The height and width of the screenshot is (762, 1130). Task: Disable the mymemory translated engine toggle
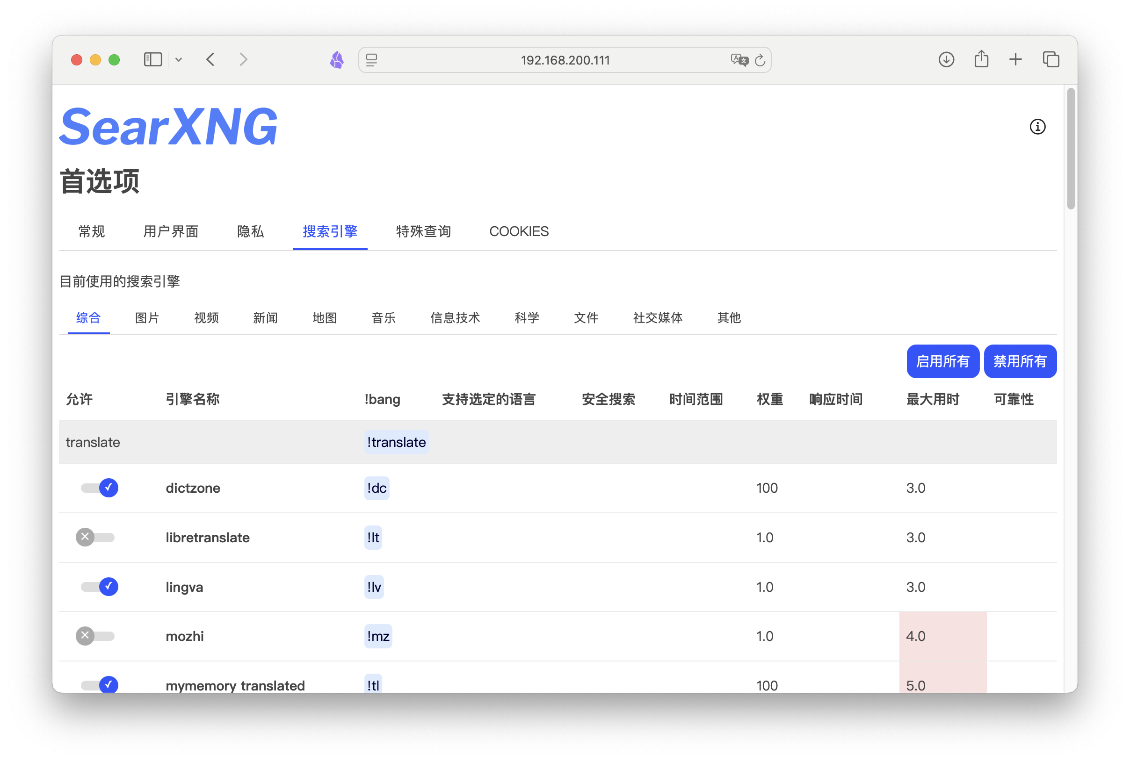click(100, 685)
